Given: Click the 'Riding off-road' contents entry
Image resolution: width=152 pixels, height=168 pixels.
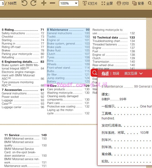Looking at the screenshot, I should click(23, 47).
